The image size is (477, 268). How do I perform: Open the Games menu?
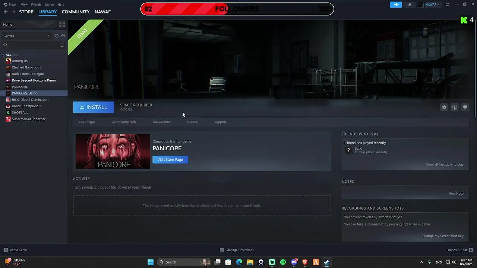coord(50,4)
